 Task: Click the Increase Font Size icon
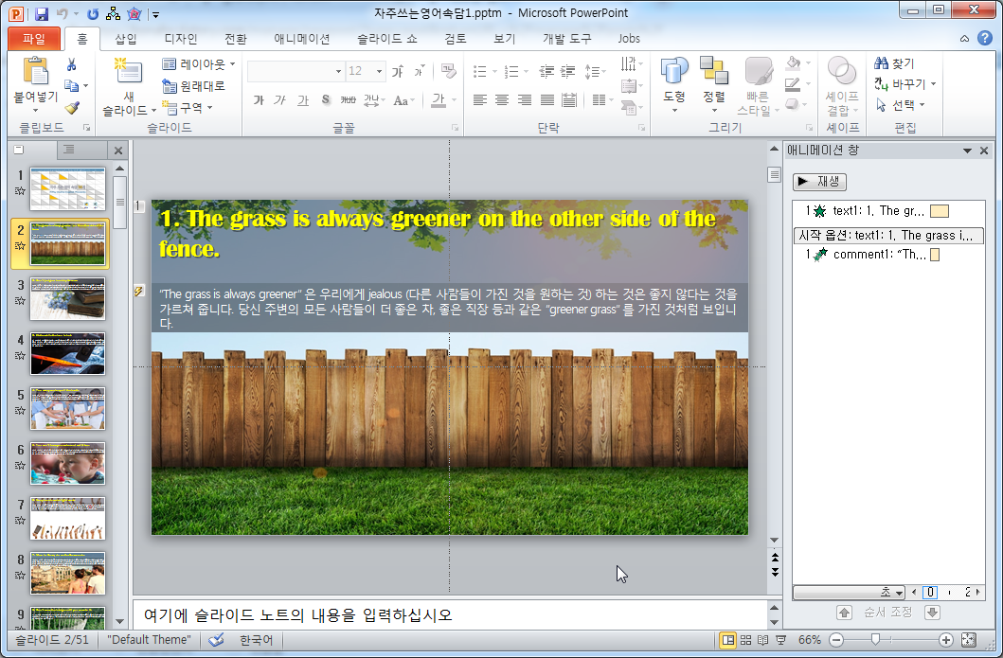pyautogui.click(x=397, y=71)
